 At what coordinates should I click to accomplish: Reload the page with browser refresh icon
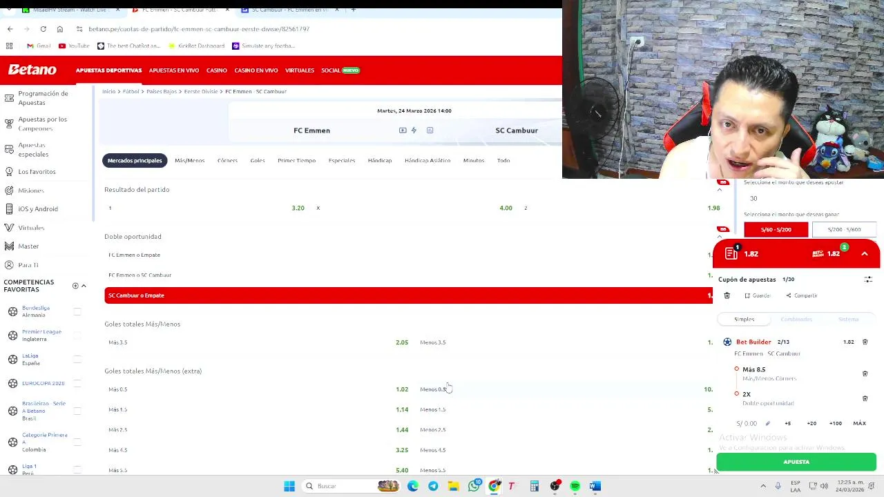pyautogui.click(x=43, y=29)
